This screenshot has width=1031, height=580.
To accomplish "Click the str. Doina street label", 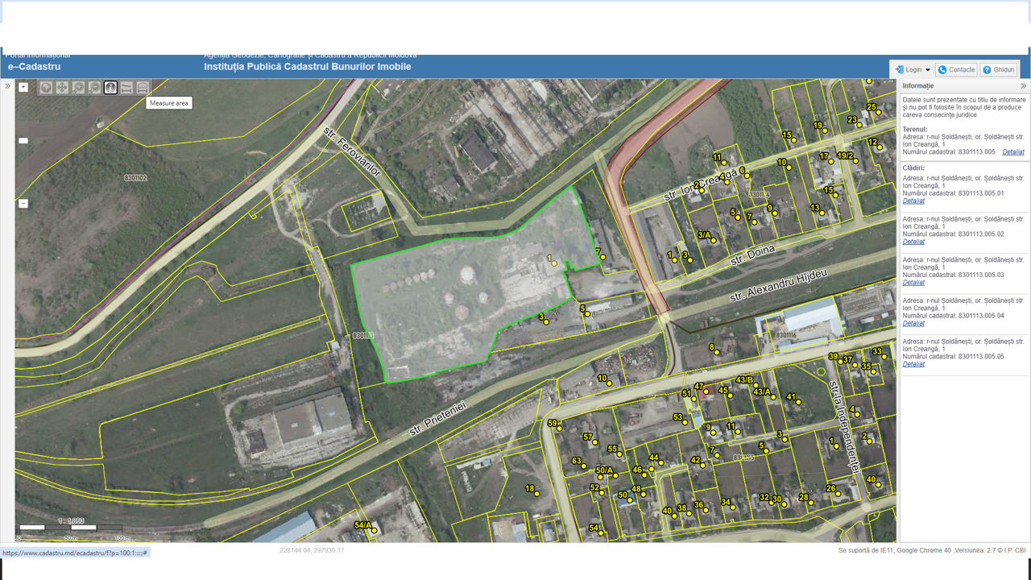I will click(752, 255).
